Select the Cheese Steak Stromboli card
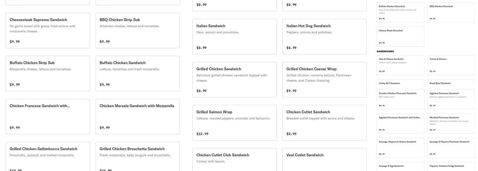478x171 pixels. click(400, 37)
